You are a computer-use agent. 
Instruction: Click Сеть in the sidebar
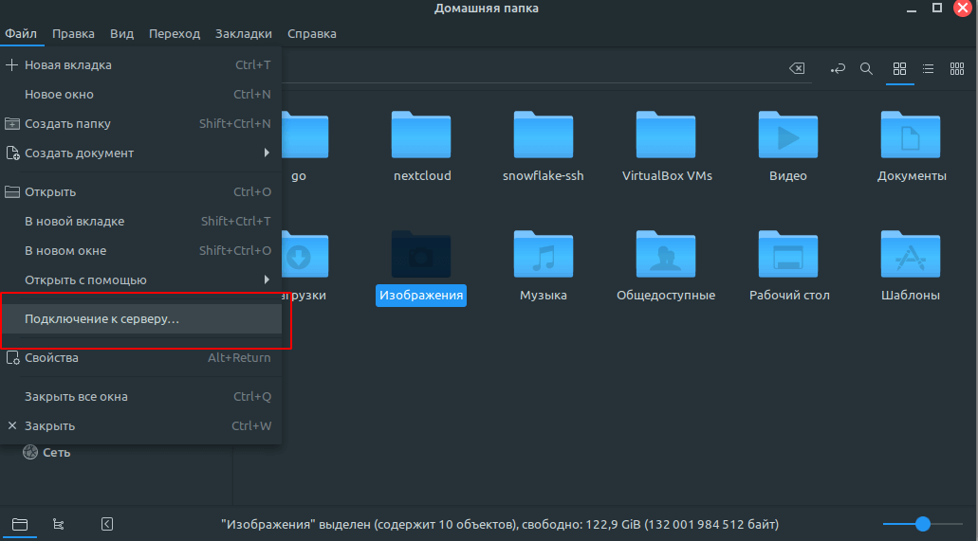tap(55, 453)
